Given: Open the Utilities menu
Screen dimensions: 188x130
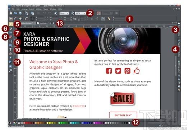Looking at the screenshot, I should coord(38,9).
